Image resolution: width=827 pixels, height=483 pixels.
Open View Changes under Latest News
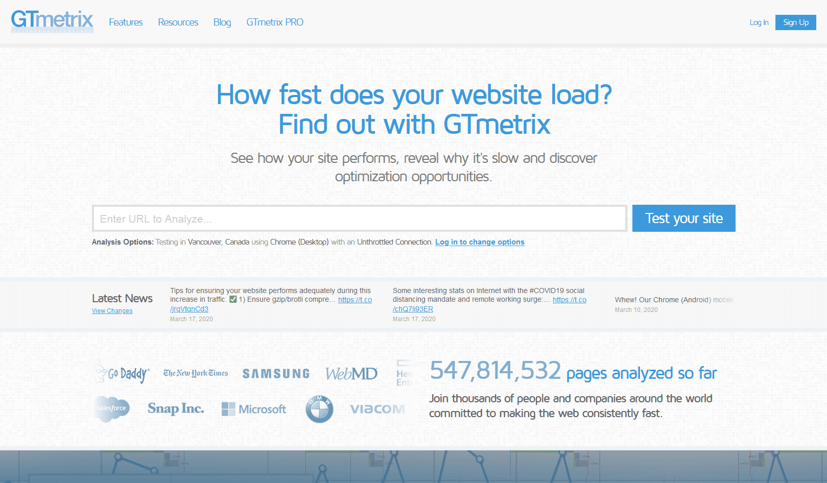click(x=112, y=311)
